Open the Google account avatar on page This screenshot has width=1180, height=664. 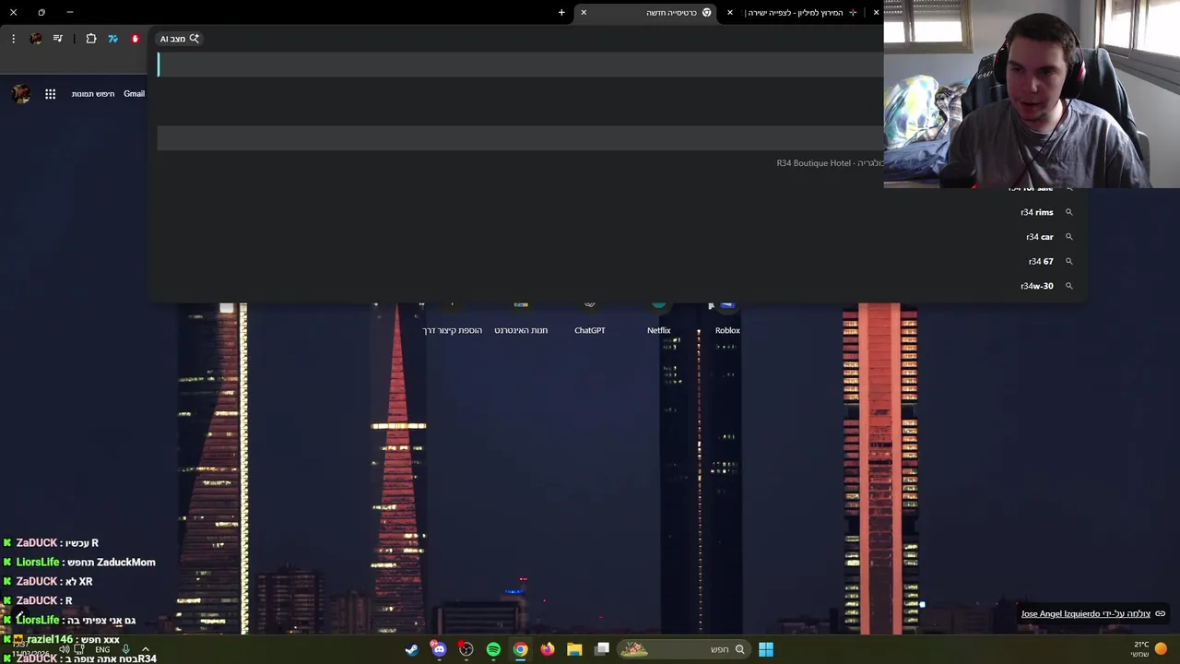click(21, 94)
